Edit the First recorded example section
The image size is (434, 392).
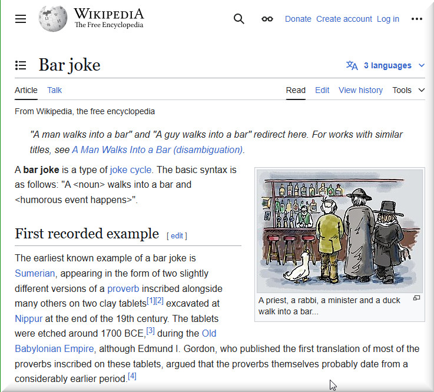(x=177, y=235)
